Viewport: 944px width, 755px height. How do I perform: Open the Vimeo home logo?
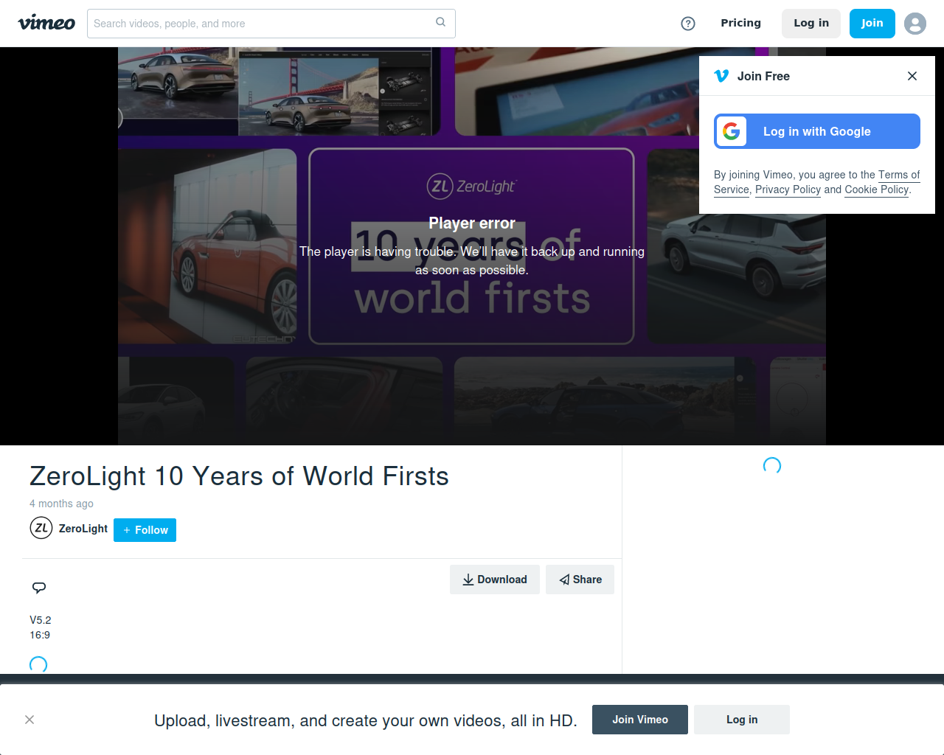coord(46,23)
